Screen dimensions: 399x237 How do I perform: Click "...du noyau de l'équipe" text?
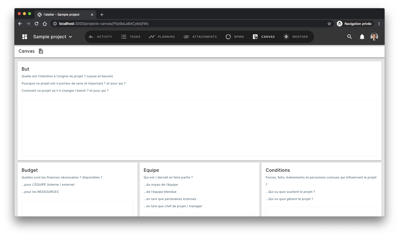(161, 185)
